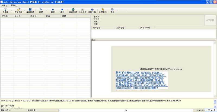
Task: Click the progress bar showing 0%
Action: pos(126,110)
